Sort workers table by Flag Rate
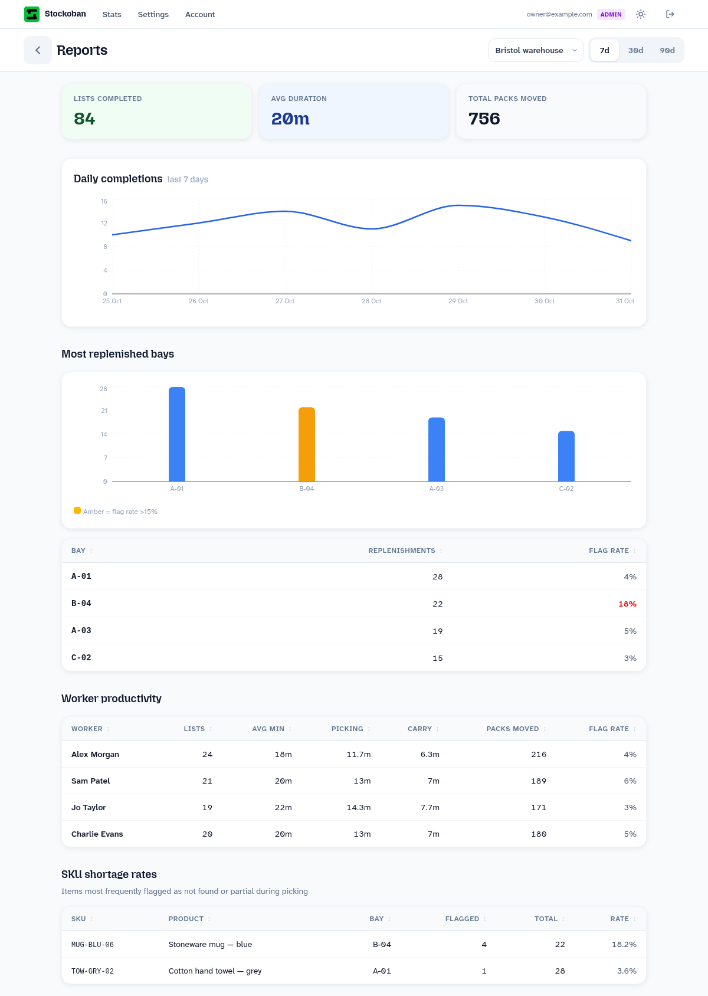Image resolution: width=708 pixels, height=996 pixels. pyautogui.click(x=612, y=729)
